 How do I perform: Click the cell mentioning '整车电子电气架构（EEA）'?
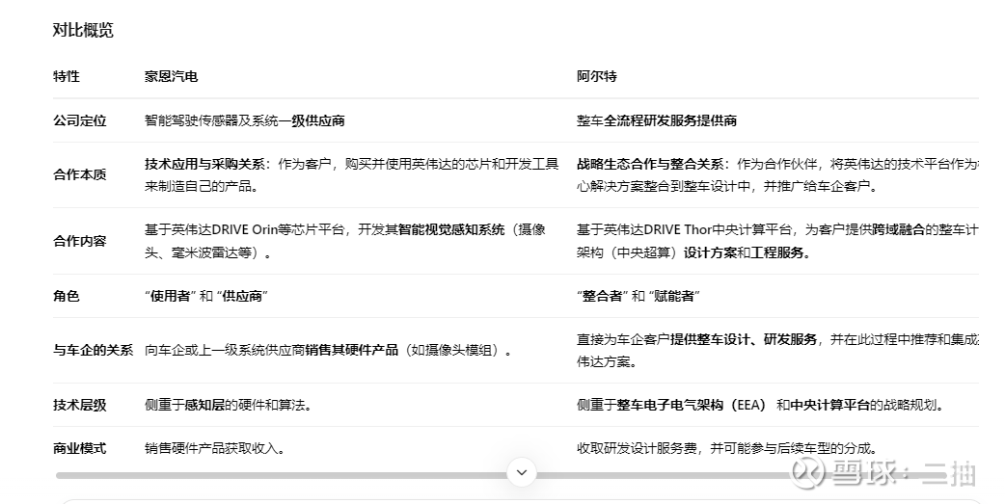point(760,405)
